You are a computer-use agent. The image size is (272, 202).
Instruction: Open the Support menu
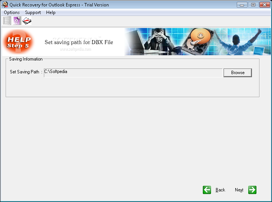33,12
